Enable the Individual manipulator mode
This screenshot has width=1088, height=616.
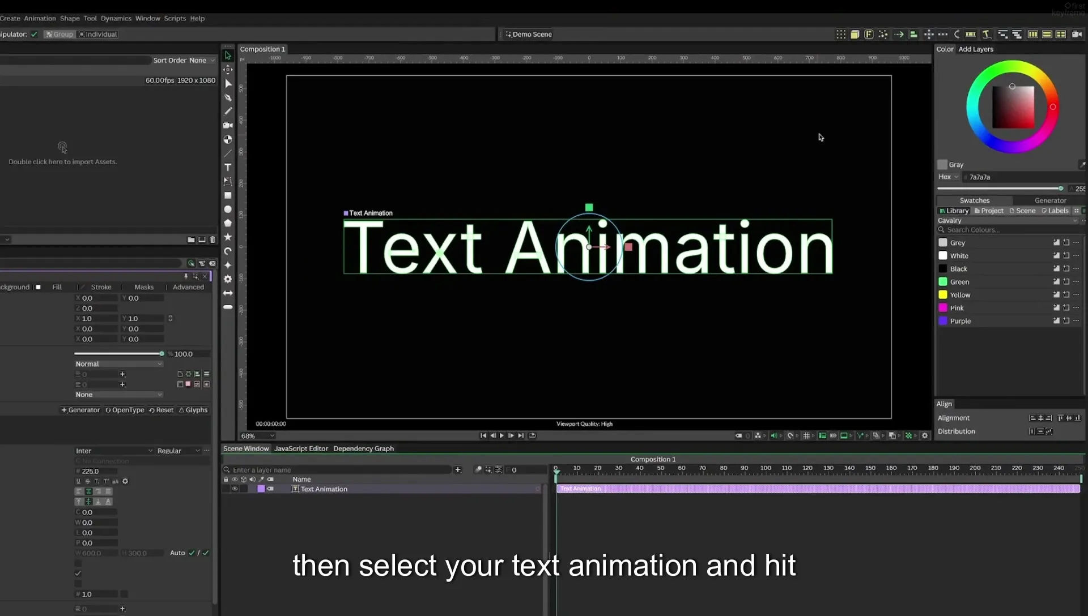[98, 35]
